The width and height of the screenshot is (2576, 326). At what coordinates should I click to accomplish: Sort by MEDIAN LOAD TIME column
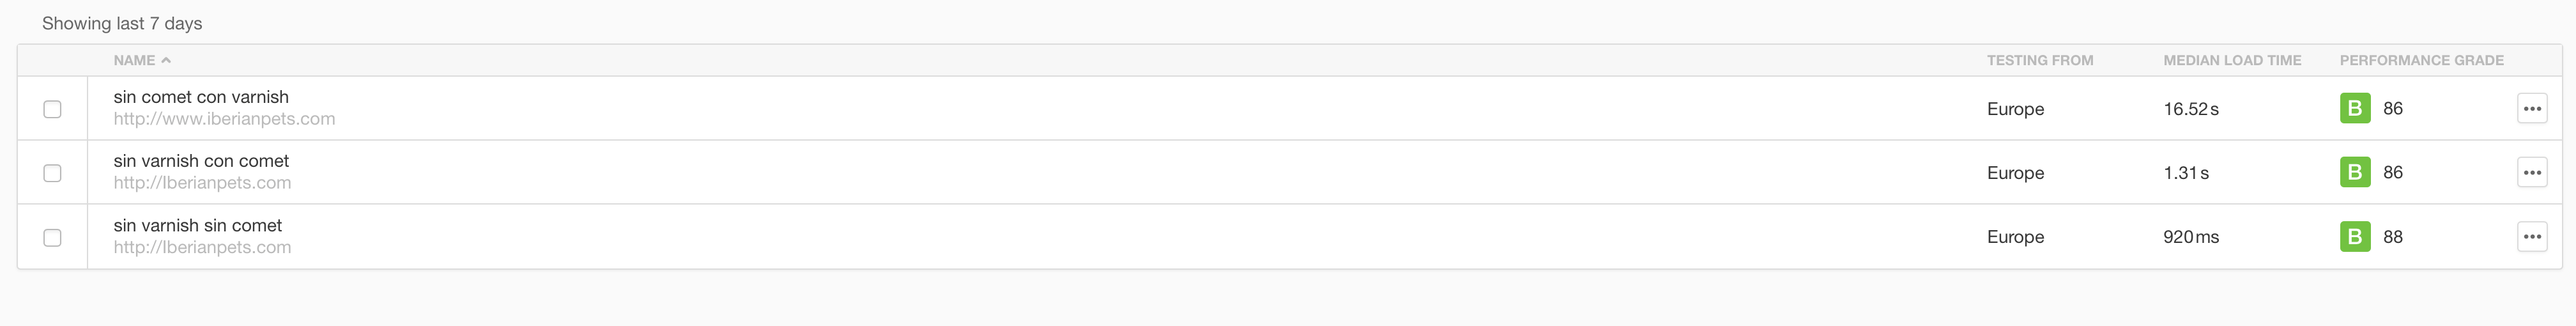[x=2232, y=60]
